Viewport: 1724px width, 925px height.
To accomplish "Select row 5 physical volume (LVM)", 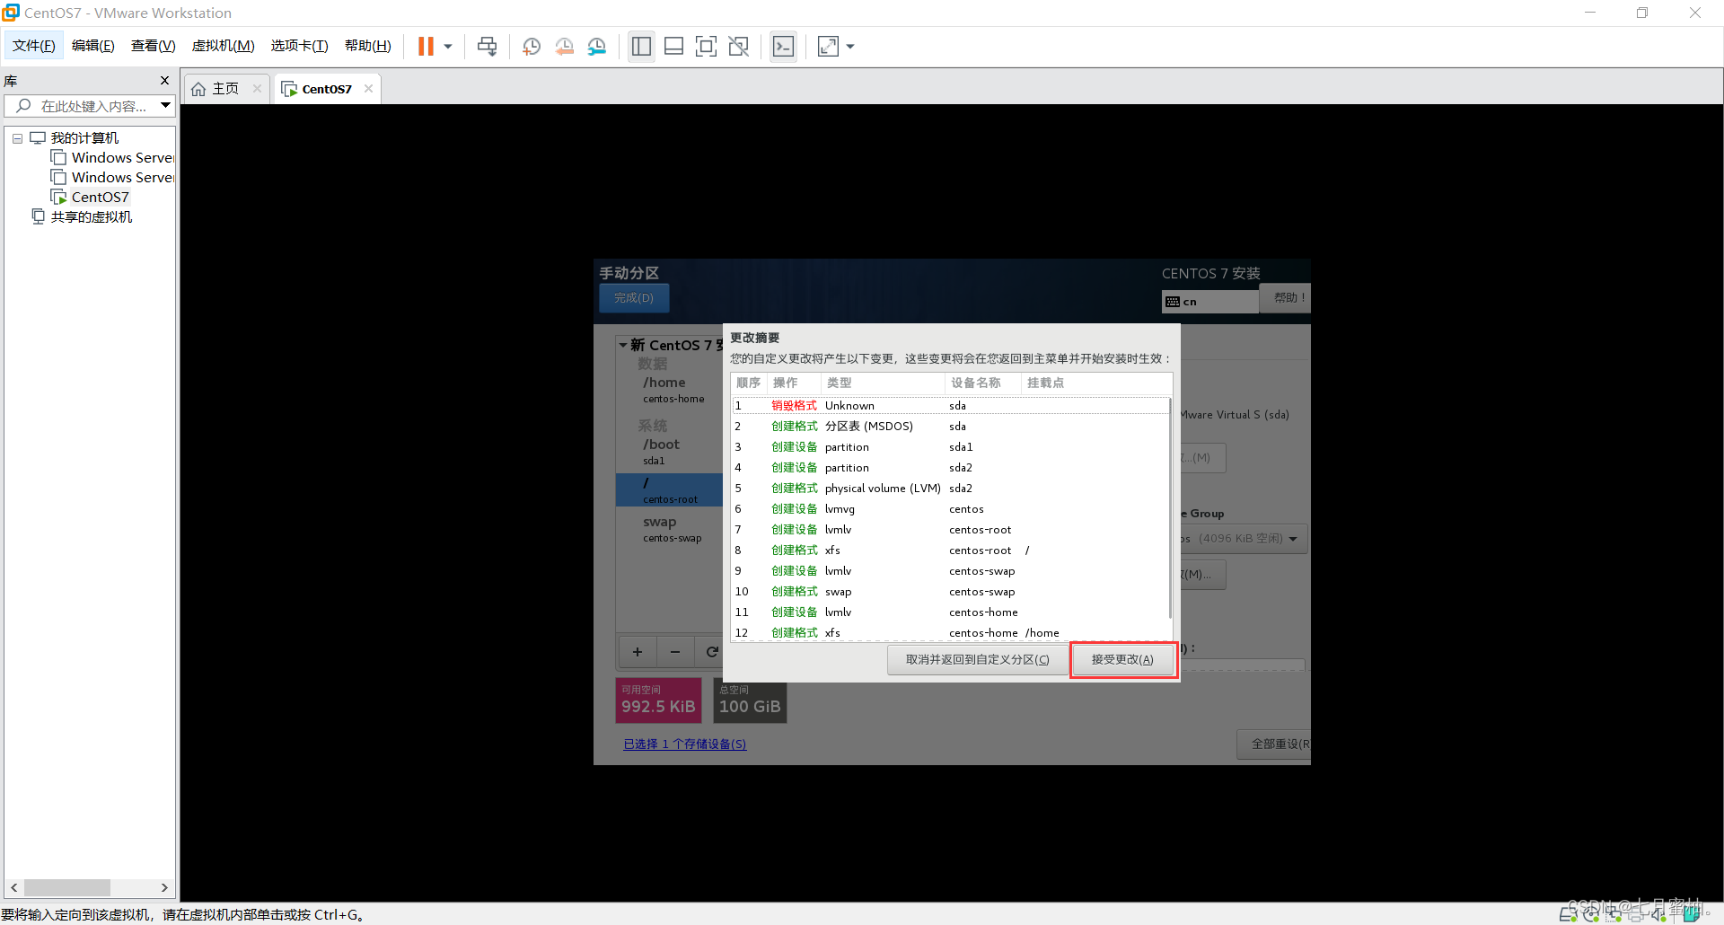I will coord(950,489).
